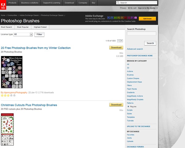Open the Support & Learning menu

[x=51, y=3]
